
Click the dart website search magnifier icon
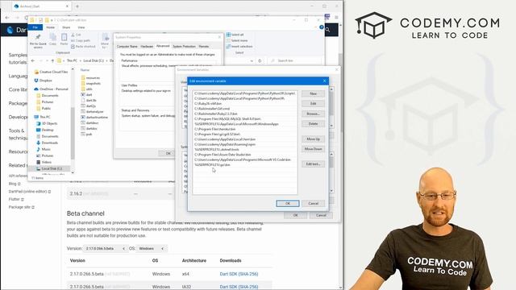(x=328, y=30)
